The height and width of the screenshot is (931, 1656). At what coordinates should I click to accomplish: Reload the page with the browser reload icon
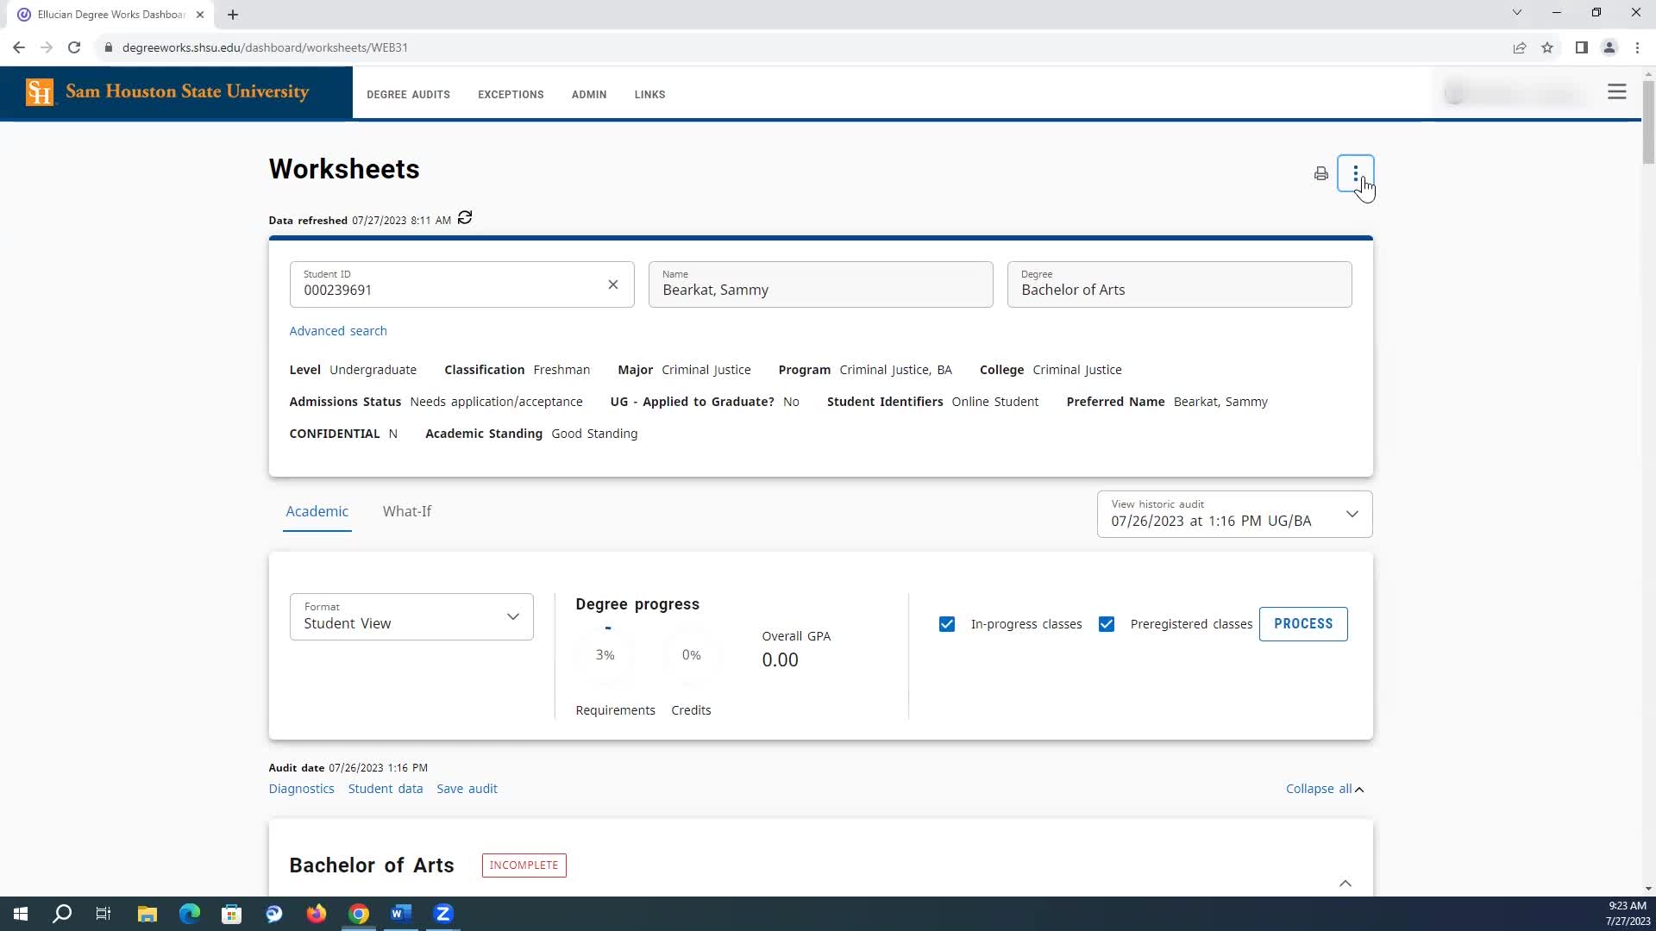tap(74, 47)
